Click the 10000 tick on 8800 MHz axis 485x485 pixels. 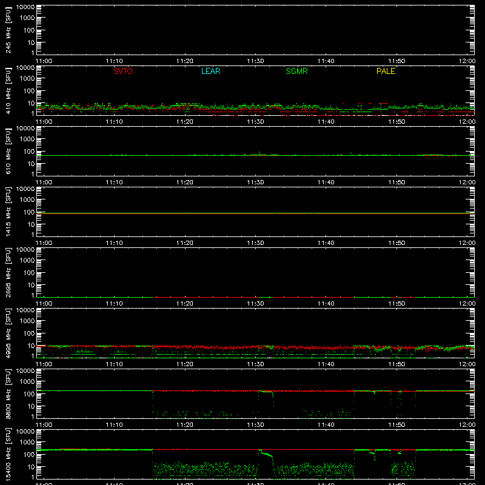coord(25,371)
